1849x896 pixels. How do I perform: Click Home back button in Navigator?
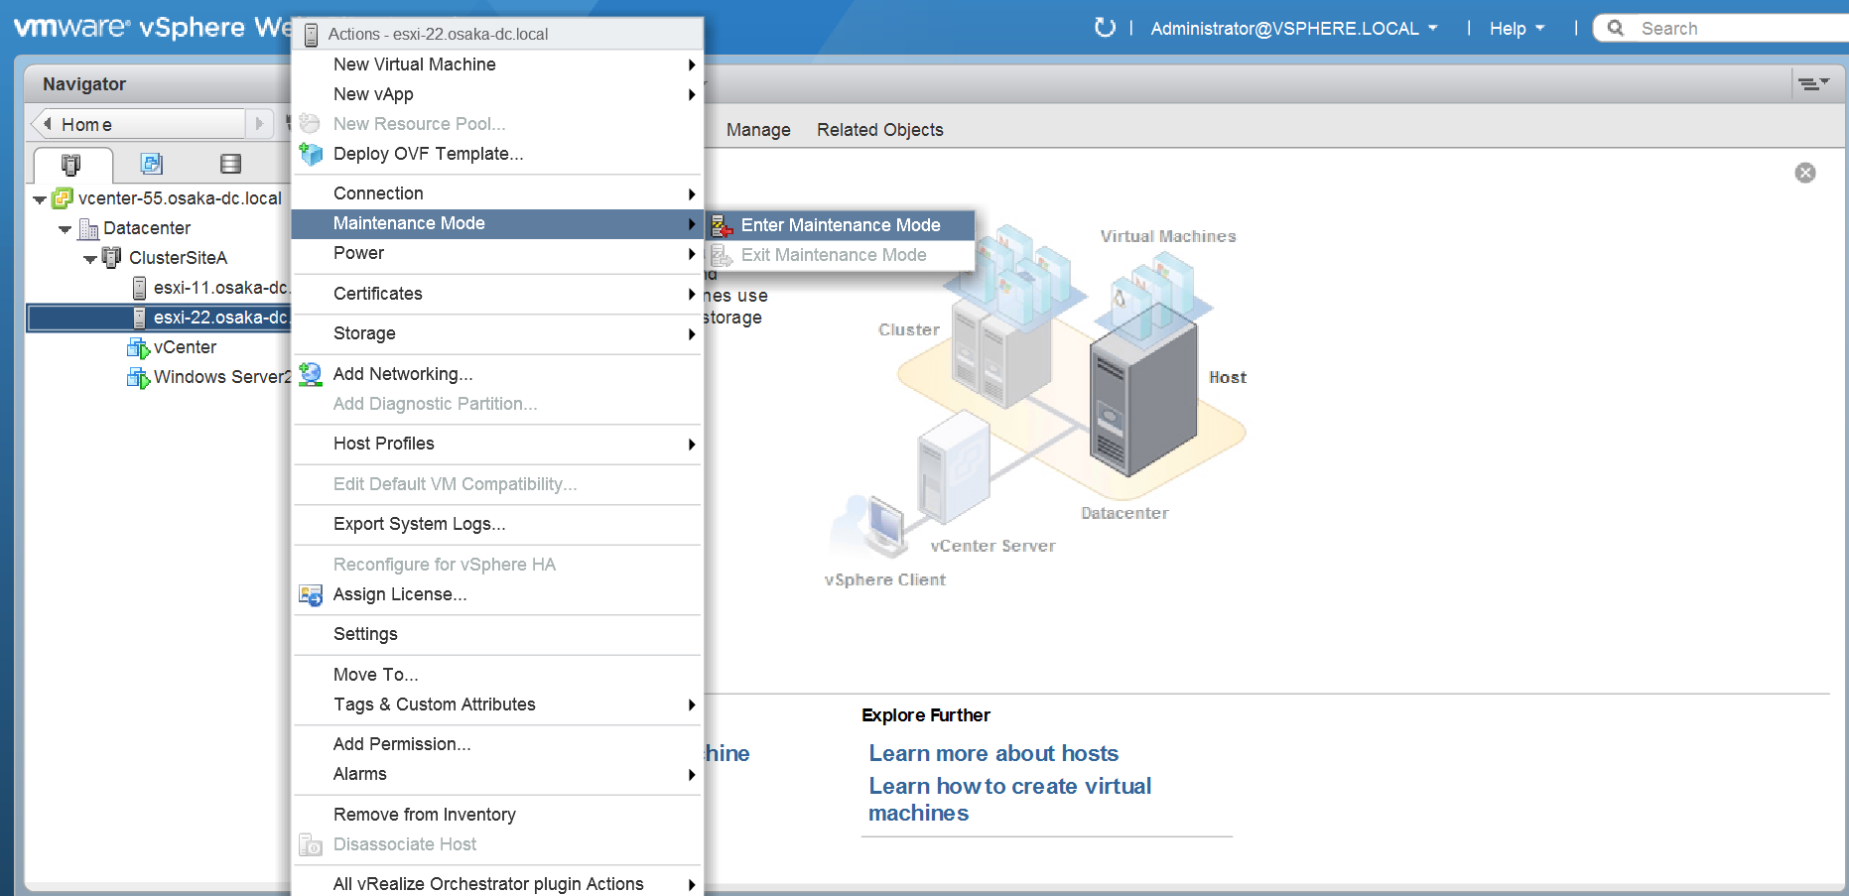click(x=48, y=124)
